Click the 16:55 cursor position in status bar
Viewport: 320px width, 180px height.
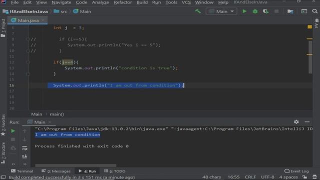click(x=233, y=177)
